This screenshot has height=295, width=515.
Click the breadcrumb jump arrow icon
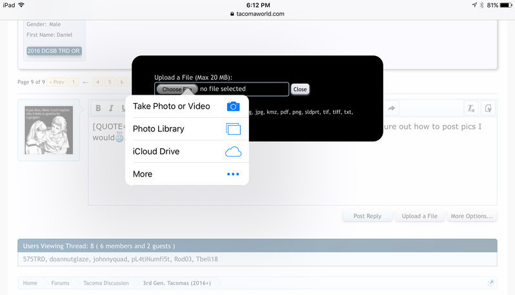pos(490,283)
